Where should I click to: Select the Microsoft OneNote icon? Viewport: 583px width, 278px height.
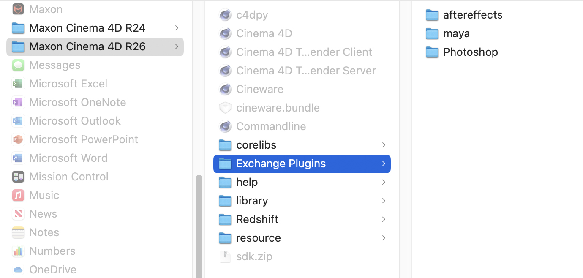coord(18,102)
